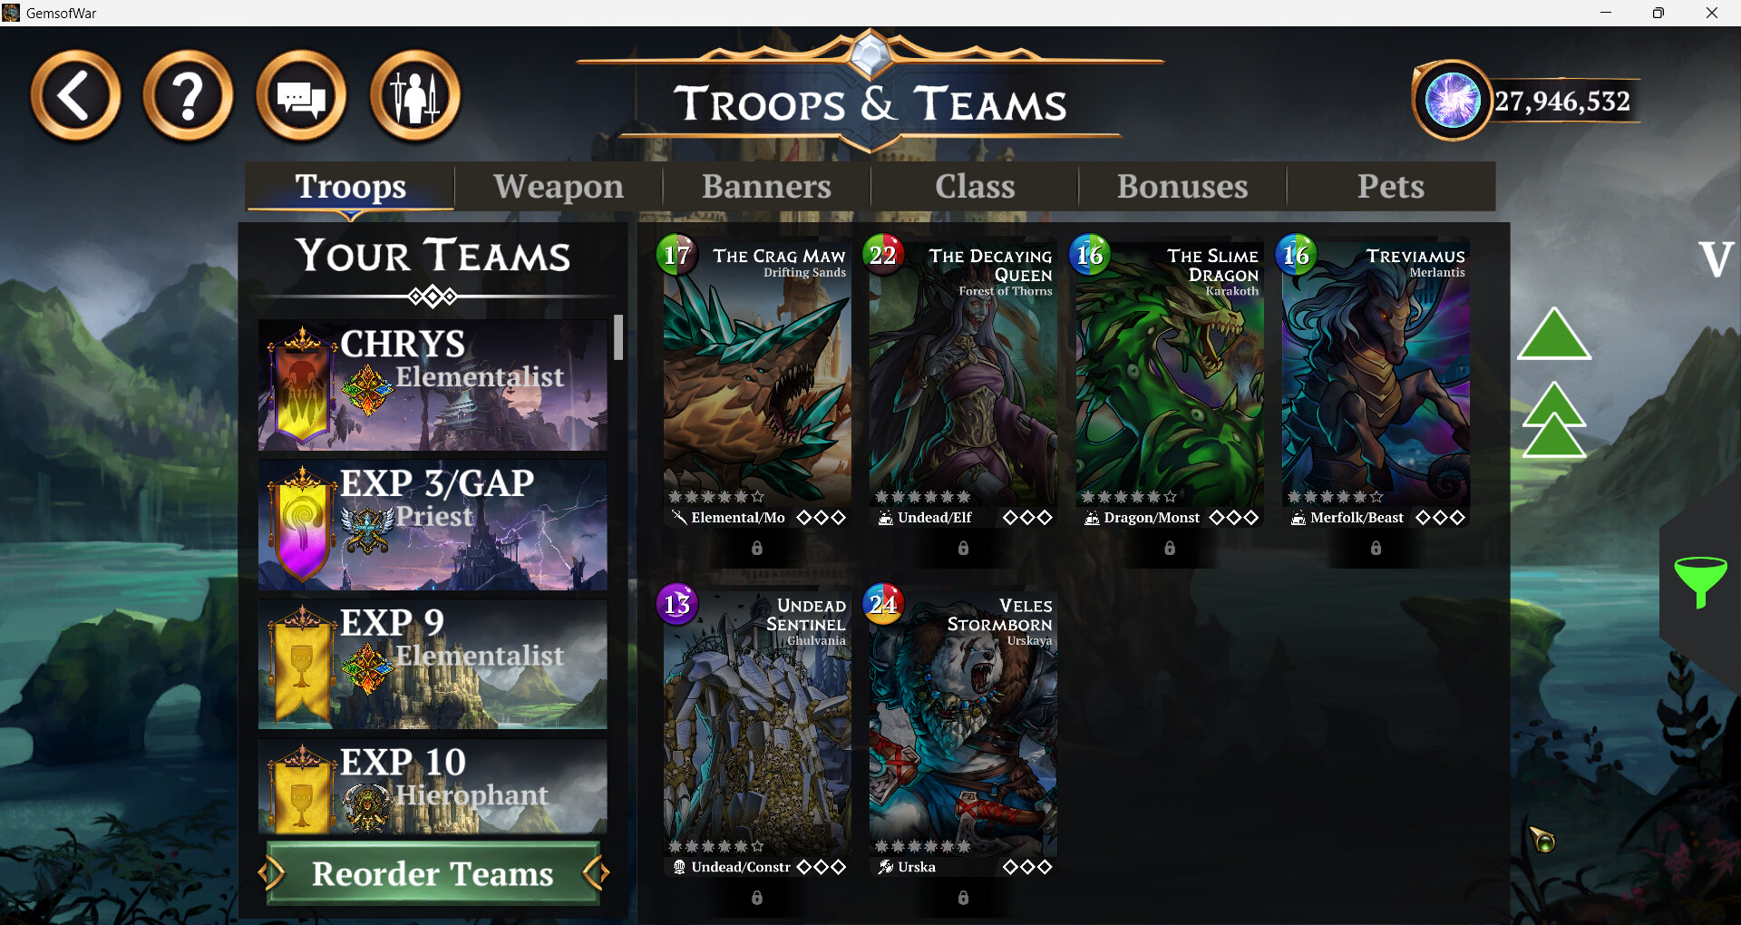
Task: Click the V expander at right edge
Action: 1716,260
